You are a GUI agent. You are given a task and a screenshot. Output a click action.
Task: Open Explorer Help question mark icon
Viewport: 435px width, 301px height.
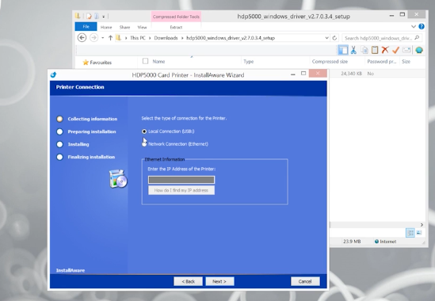[422, 27]
